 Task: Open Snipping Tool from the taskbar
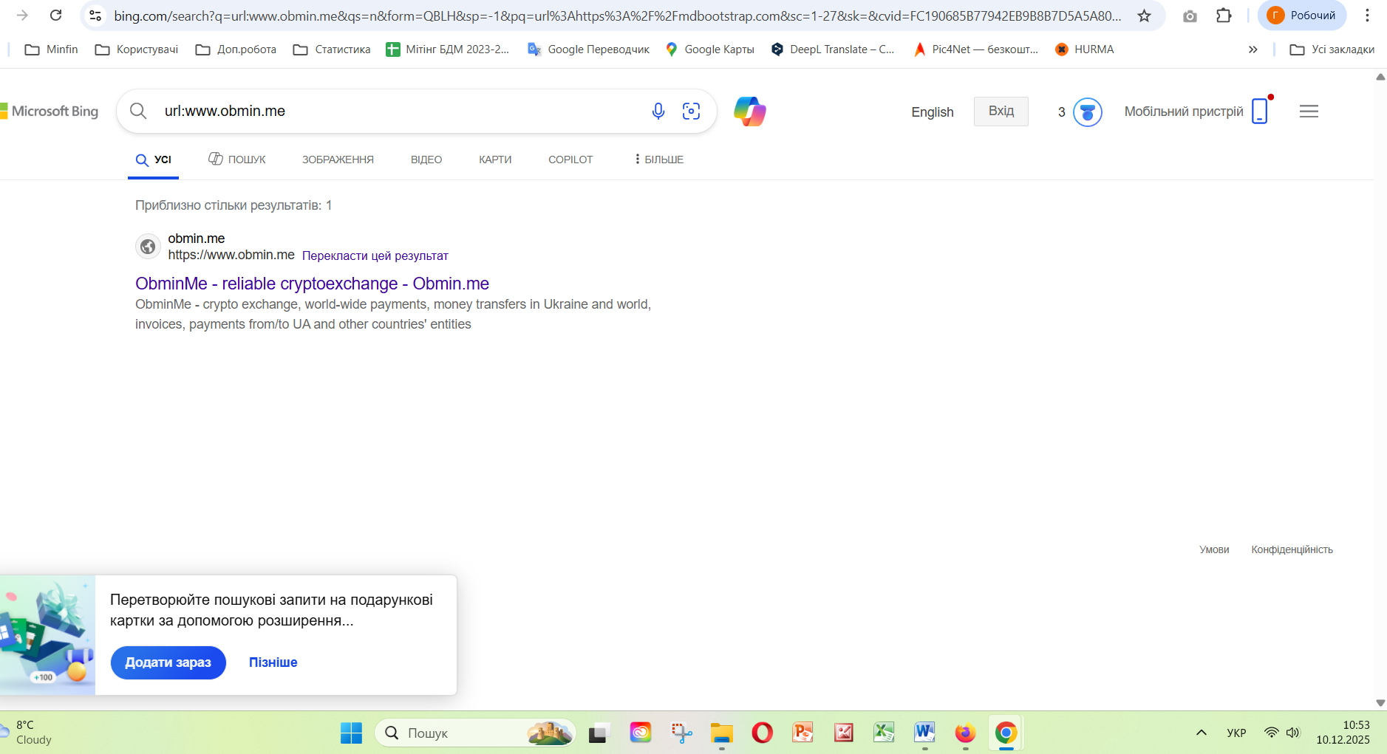tap(681, 733)
